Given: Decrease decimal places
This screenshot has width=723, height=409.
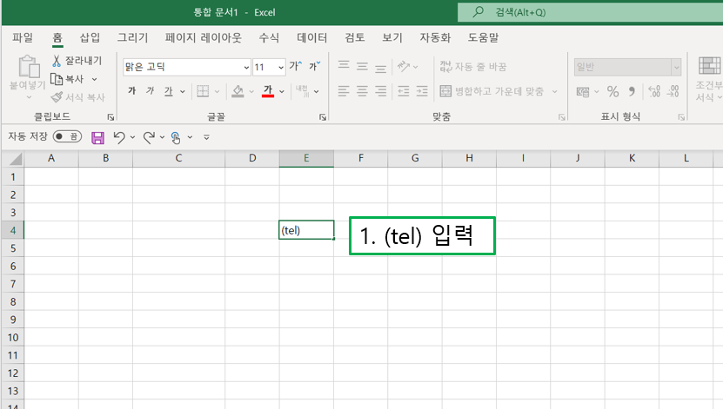Looking at the screenshot, I should 673,91.
